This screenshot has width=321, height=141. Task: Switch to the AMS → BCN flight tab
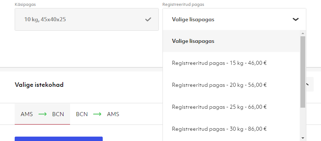pyautogui.click(x=43, y=114)
